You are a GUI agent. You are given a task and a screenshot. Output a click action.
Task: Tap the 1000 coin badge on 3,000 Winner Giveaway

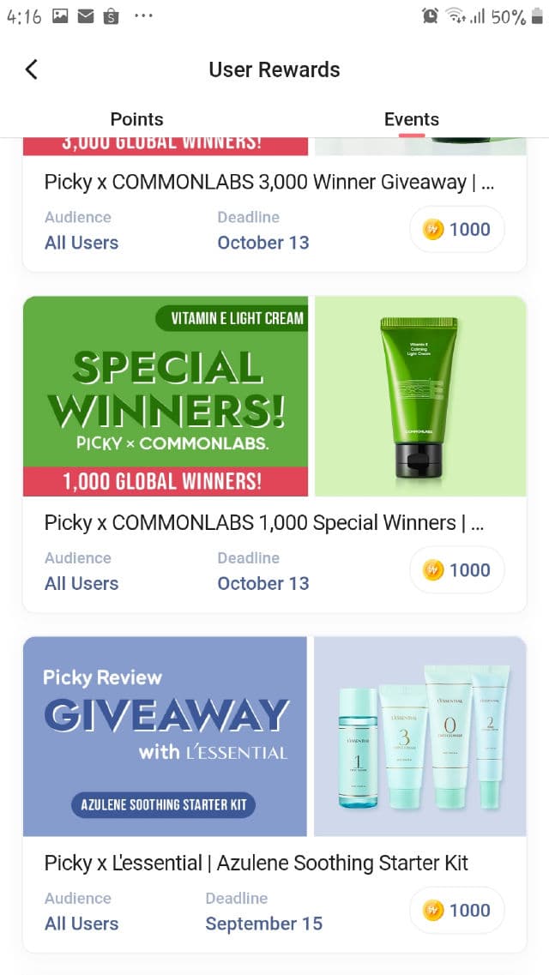coord(457,230)
